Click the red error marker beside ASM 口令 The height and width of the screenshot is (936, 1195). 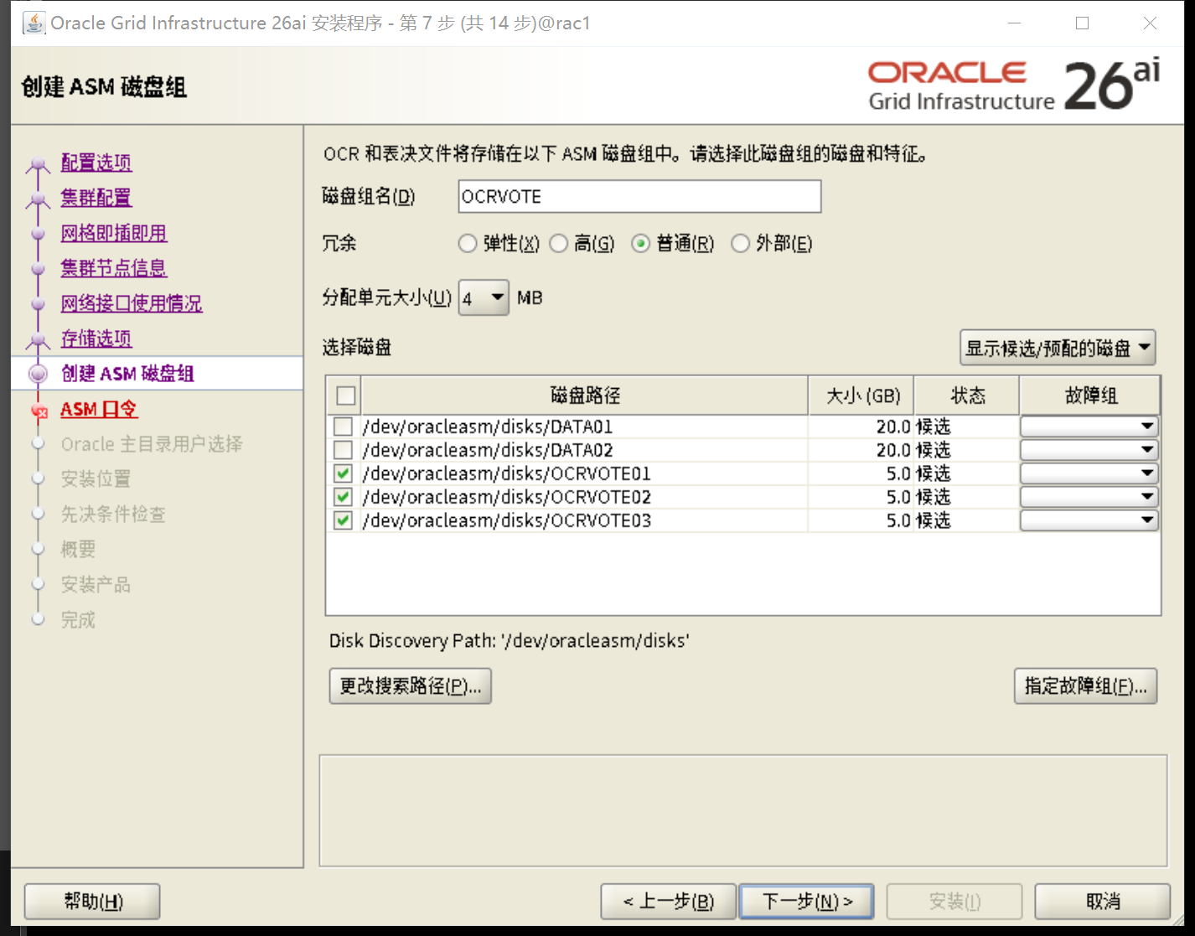point(39,411)
